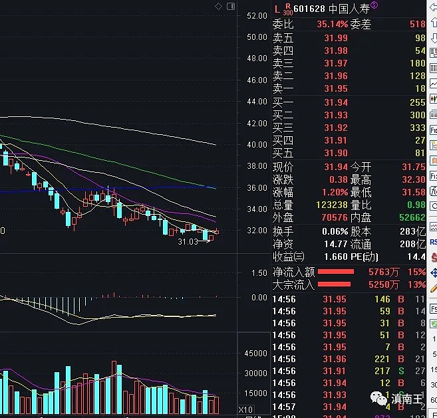Click the 总量 value 123238
The height and width of the screenshot is (418, 437).
point(332,205)
